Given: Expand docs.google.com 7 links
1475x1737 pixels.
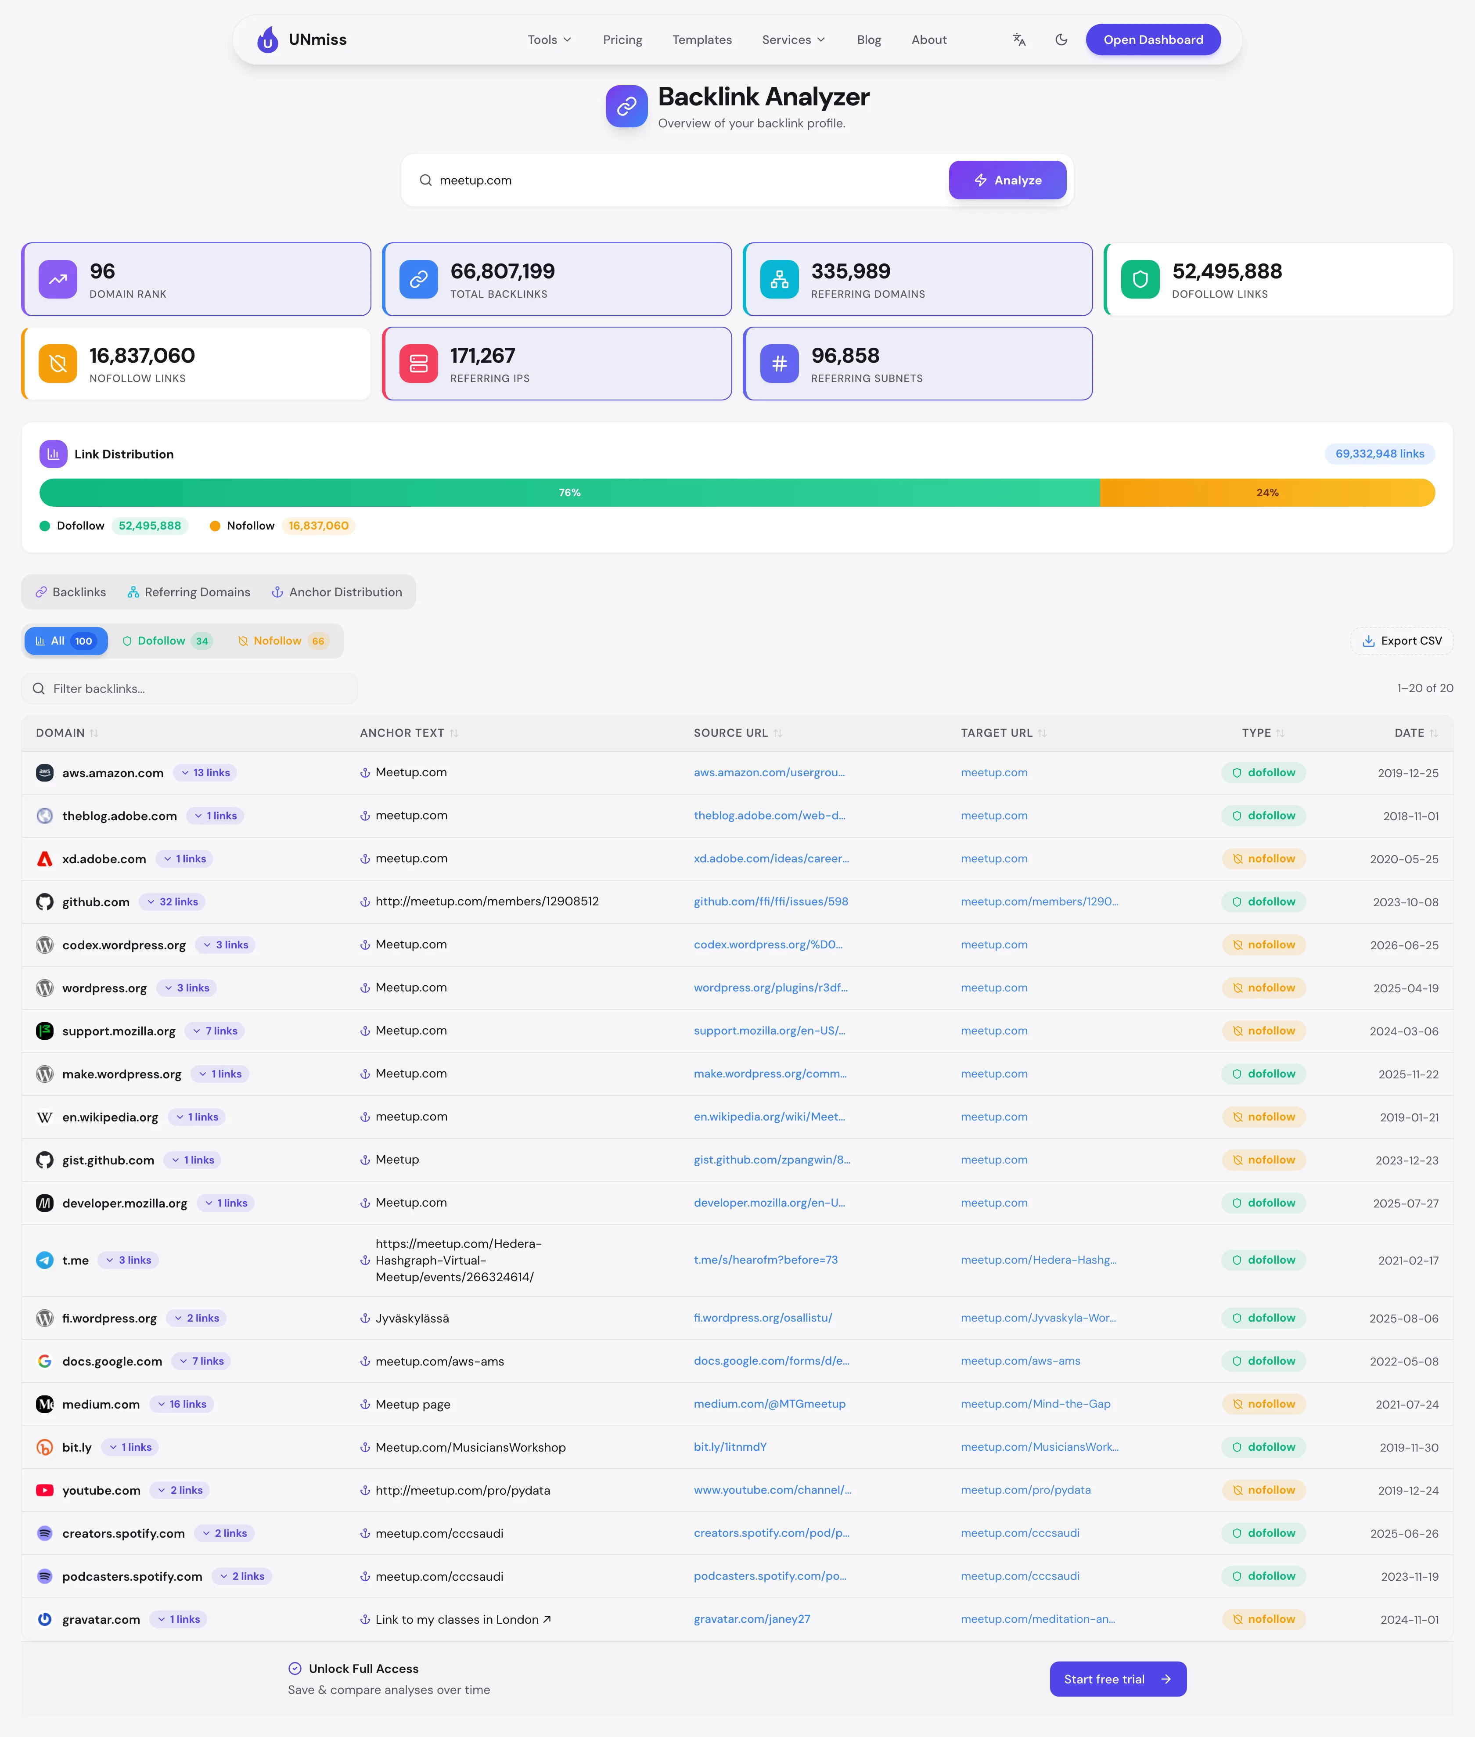Looking at the screenshot, I should [201, 1362].
